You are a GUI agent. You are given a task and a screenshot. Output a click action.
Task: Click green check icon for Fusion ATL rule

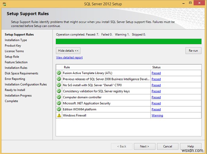click(x=59, y=73)
